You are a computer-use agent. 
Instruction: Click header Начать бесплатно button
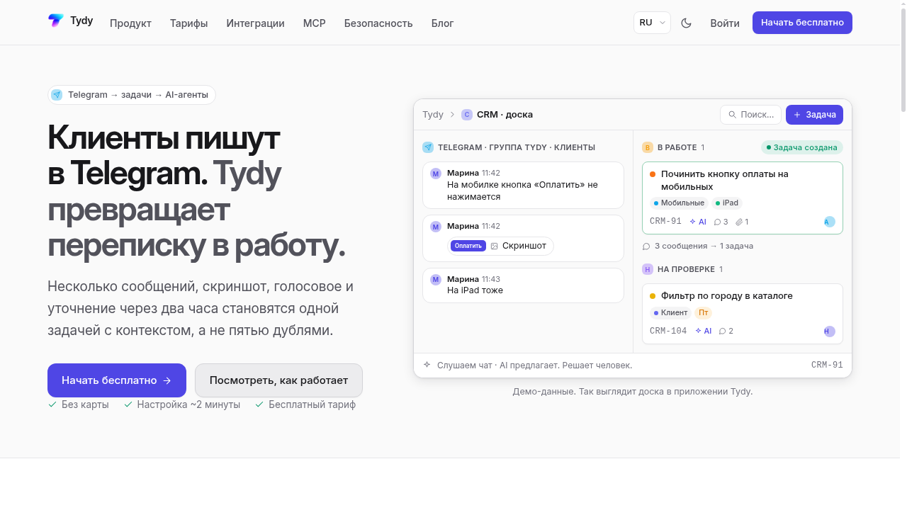point(802,23)
